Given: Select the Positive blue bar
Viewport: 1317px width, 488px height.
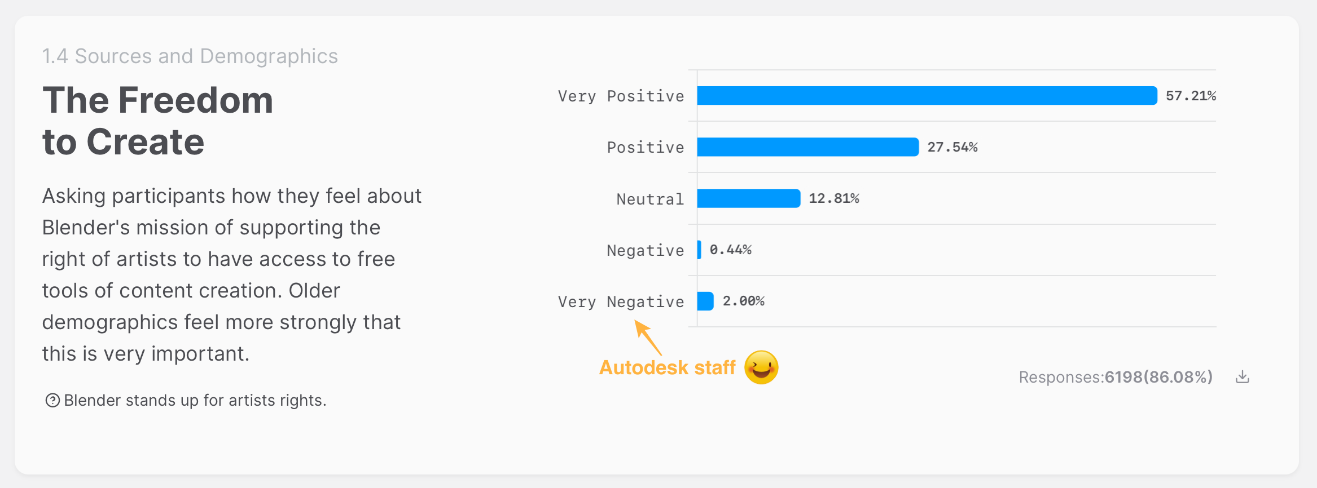Looking at the screenshot, I should point(808,147).
